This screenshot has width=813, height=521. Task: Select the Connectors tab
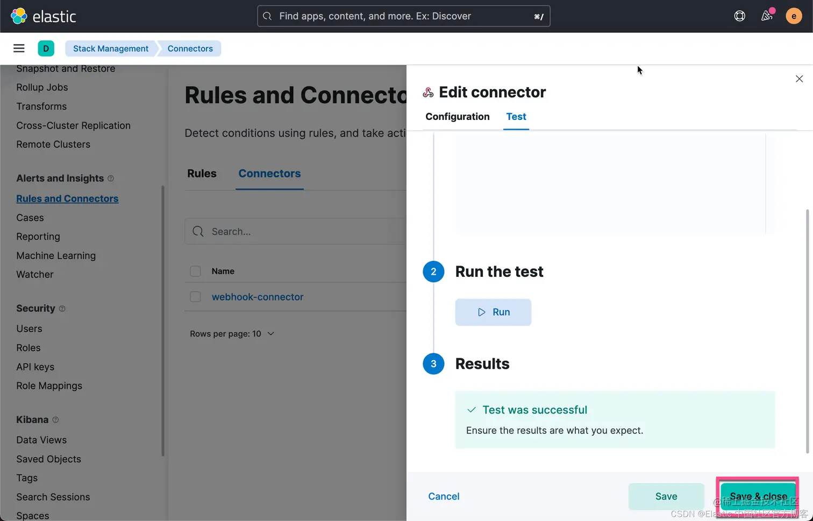pos(269,174)
